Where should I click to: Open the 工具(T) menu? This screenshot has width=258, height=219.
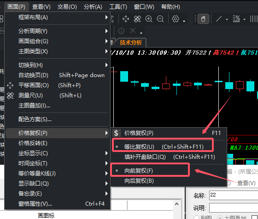tap(118, 7)
